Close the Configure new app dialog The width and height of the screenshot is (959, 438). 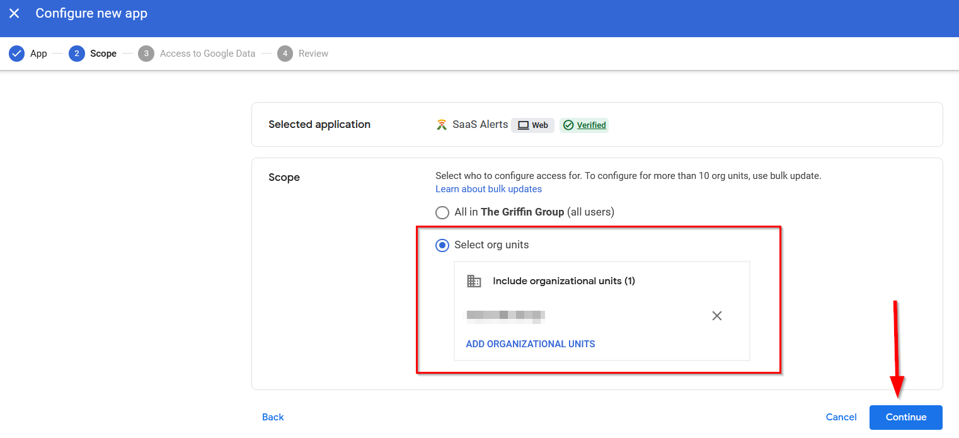pos(14,13)
